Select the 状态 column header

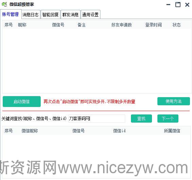[x=177, y=25]
